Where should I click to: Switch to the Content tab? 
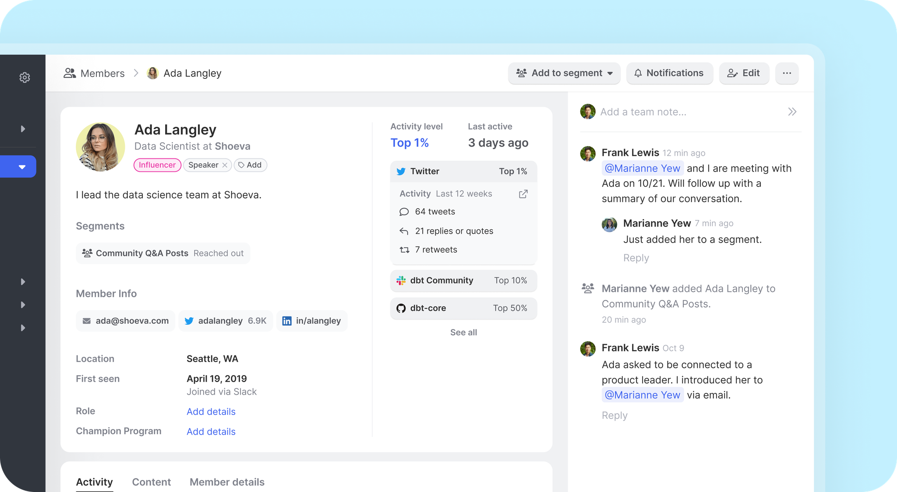pyautogui.click(x=151, y=482)
